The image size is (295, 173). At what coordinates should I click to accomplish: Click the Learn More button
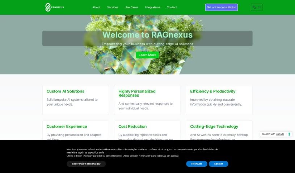tap(148, 55)
